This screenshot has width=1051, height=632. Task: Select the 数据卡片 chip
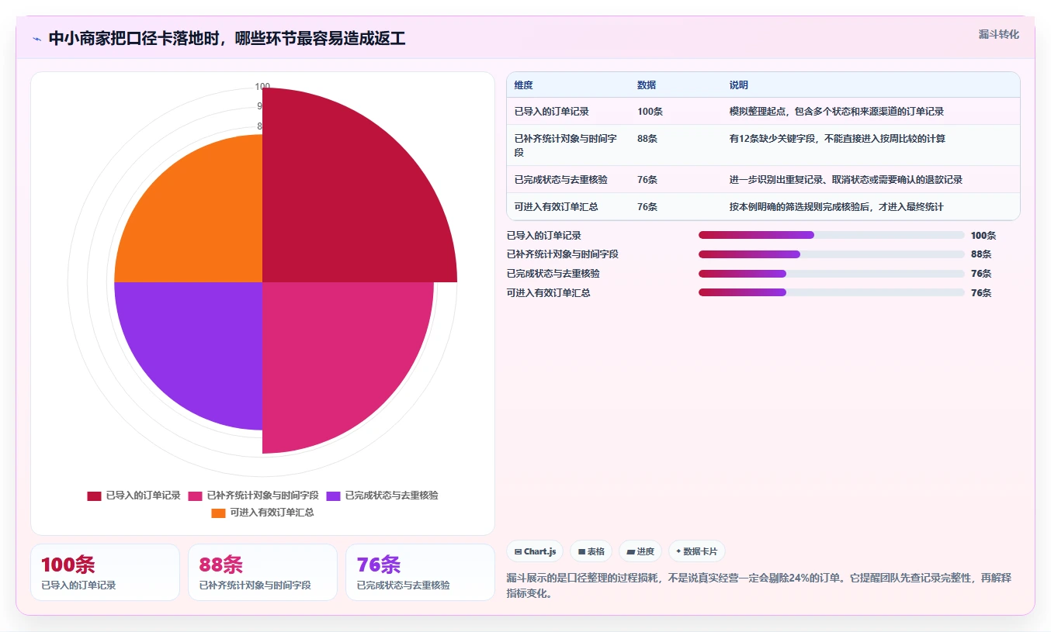tap(697, 551)
